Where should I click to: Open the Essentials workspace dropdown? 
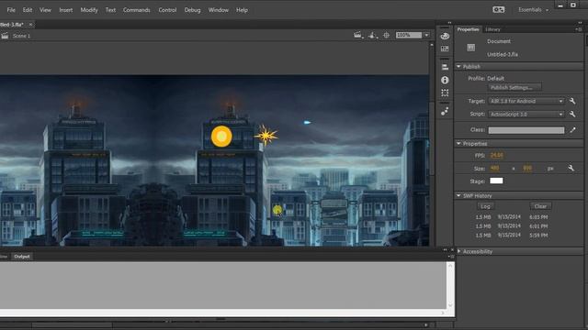[x=533, y=10]
